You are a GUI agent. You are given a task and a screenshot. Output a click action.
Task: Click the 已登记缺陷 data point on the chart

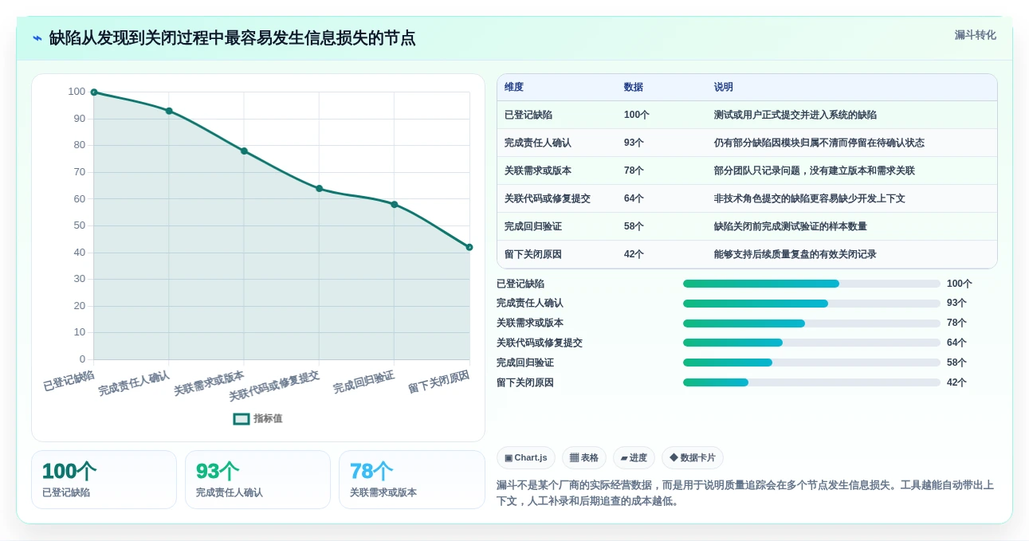(94, 92)
